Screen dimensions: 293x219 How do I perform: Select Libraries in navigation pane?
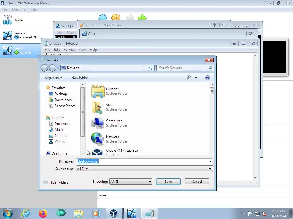tap(55, 118)
